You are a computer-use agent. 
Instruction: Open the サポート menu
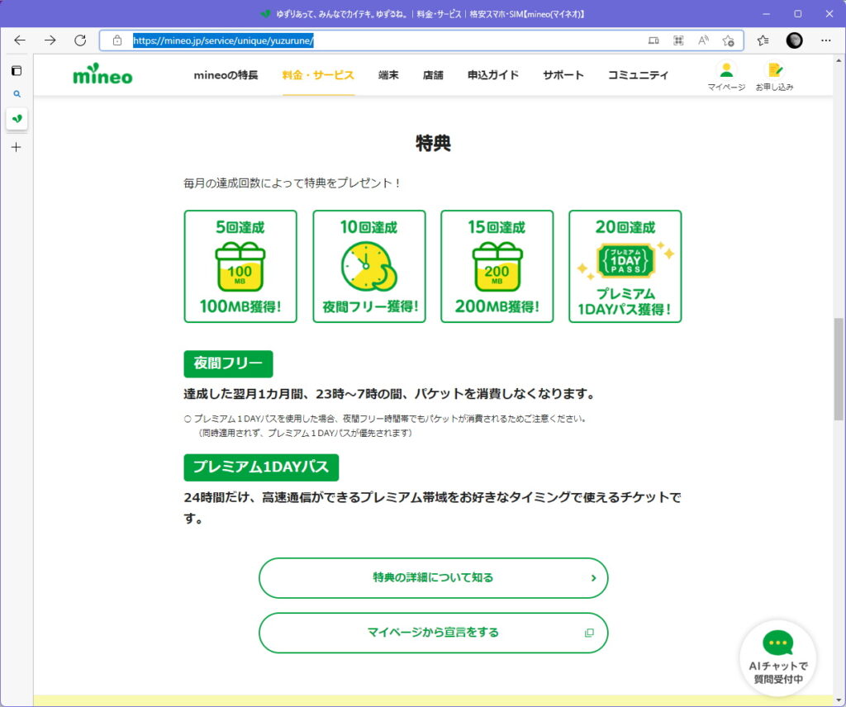coord(563,75)
